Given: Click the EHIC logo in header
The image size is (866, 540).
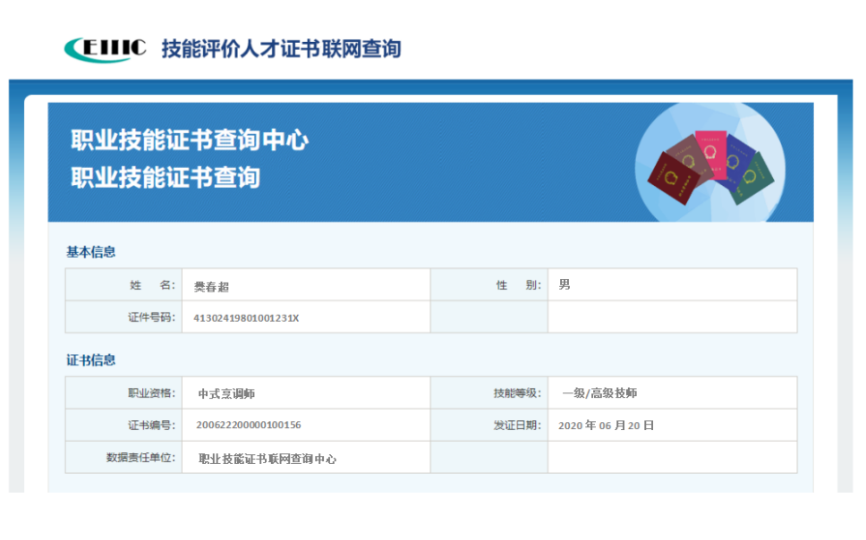Looking at the screenshot, I should pyautogui.click(x=106, y=48).
